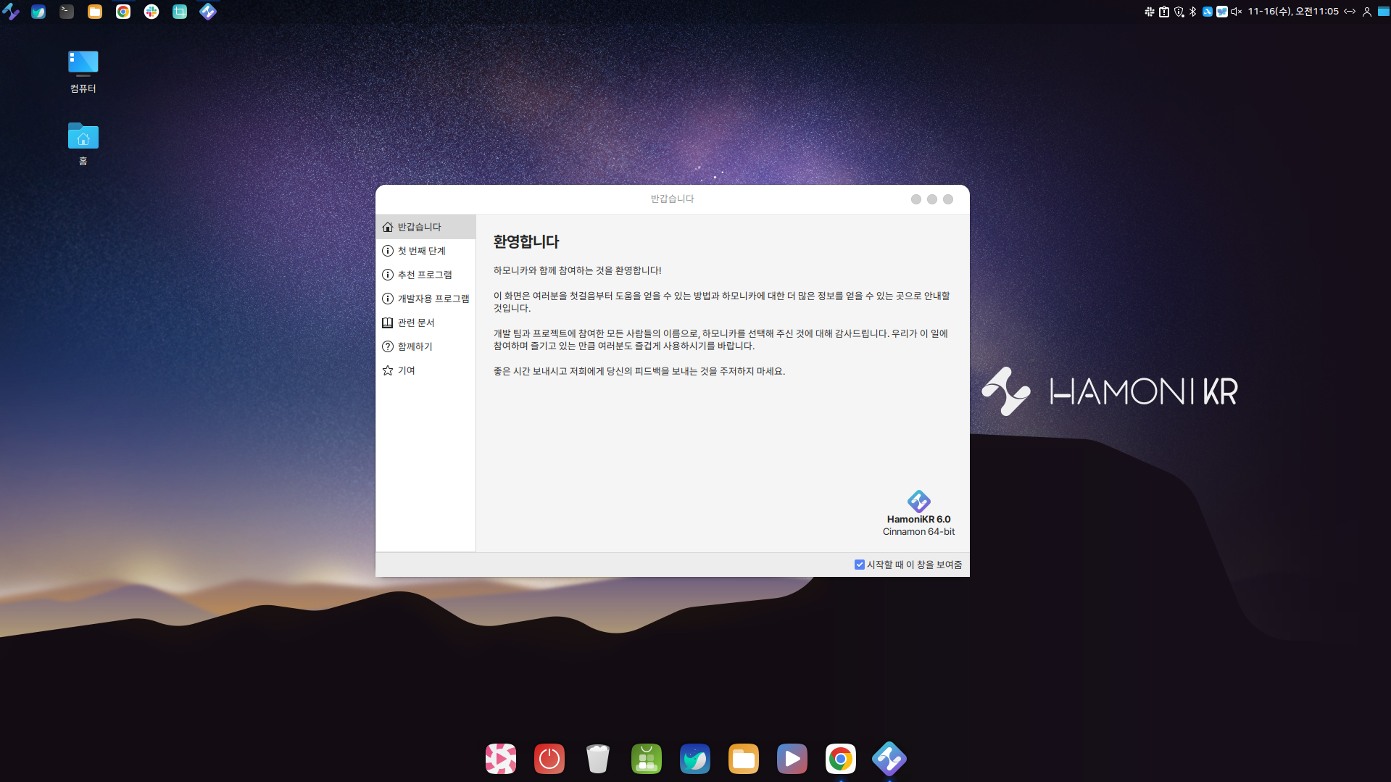Go to 개발자용 프로그램 section
The width and height of the screenshot is (1391, 782).
coord(433,299)
